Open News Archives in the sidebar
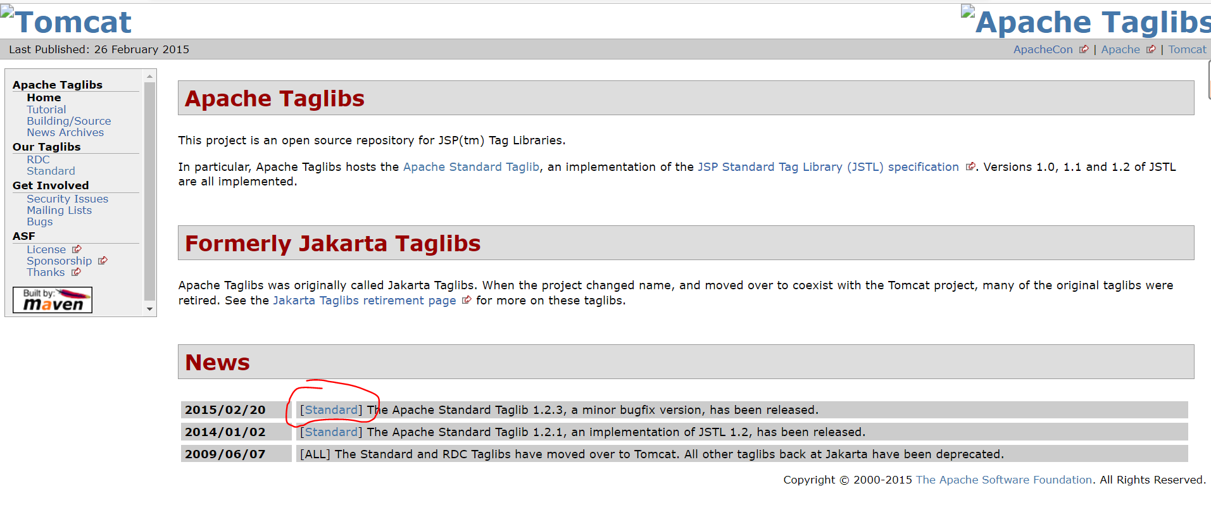 65,132
